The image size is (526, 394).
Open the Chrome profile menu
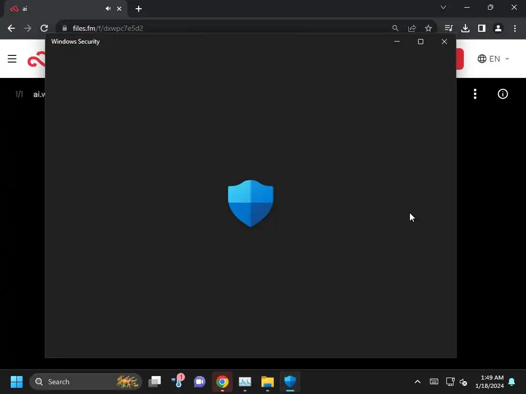pos(498,29)
